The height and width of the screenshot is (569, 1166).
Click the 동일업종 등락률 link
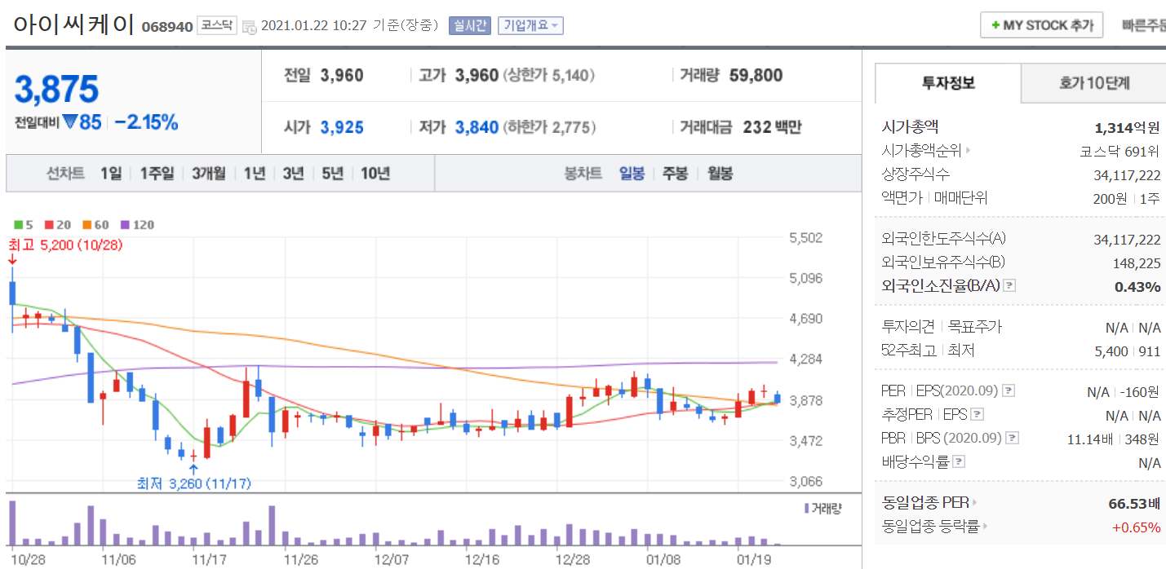[x=930, y=527]
